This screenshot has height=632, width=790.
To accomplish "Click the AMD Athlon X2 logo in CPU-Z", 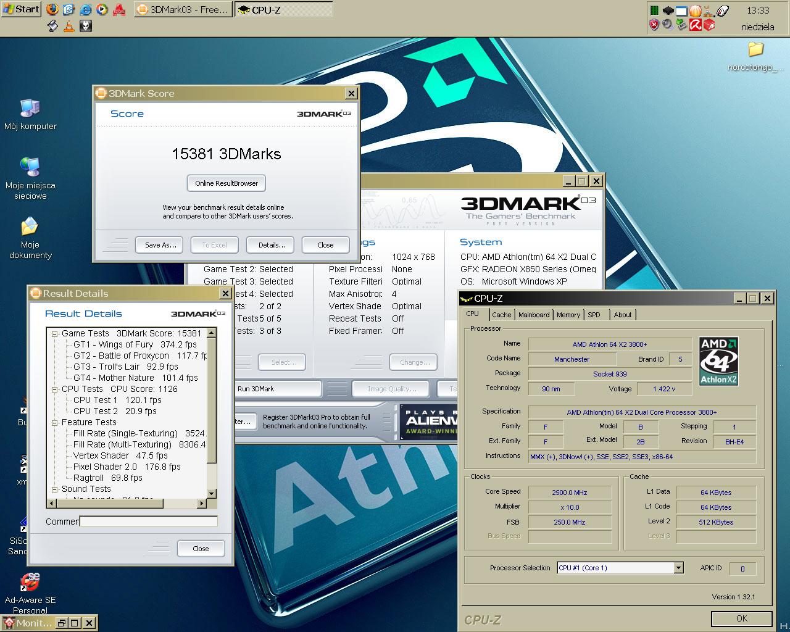I will [x=718, y=361].
